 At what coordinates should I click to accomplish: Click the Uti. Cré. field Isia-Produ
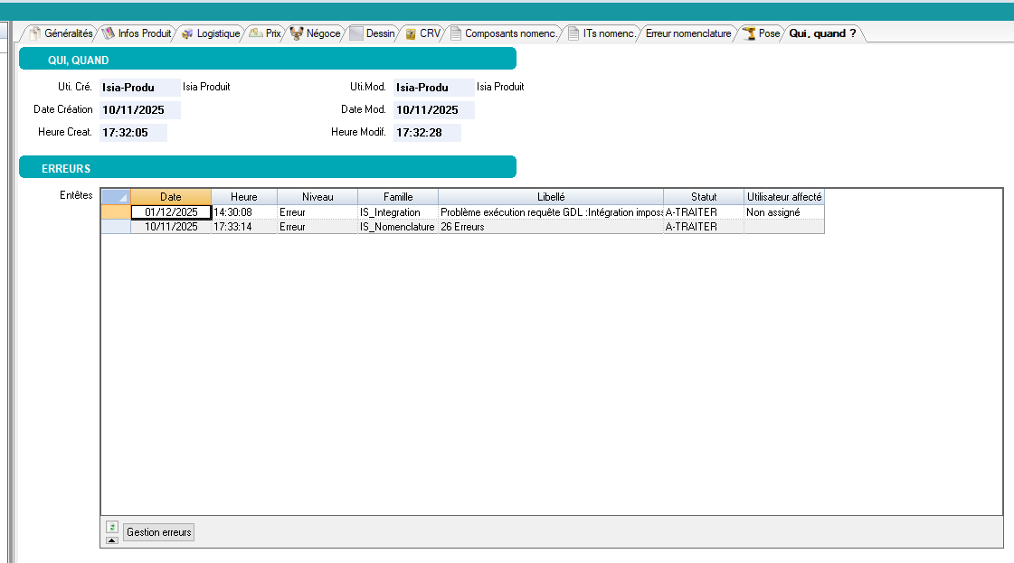tap(139, 88)
